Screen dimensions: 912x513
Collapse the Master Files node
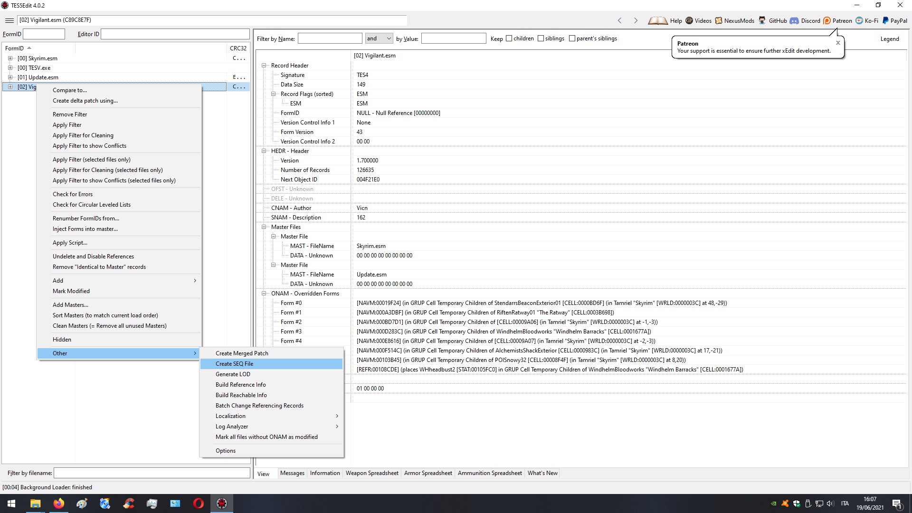click(264, 227)
